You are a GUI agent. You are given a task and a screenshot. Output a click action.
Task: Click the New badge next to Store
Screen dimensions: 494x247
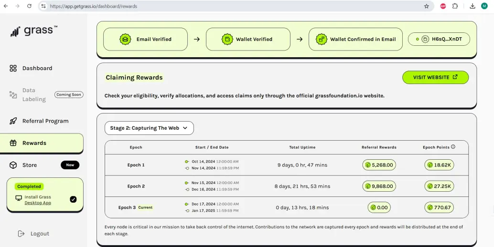(x=70, y=165)
